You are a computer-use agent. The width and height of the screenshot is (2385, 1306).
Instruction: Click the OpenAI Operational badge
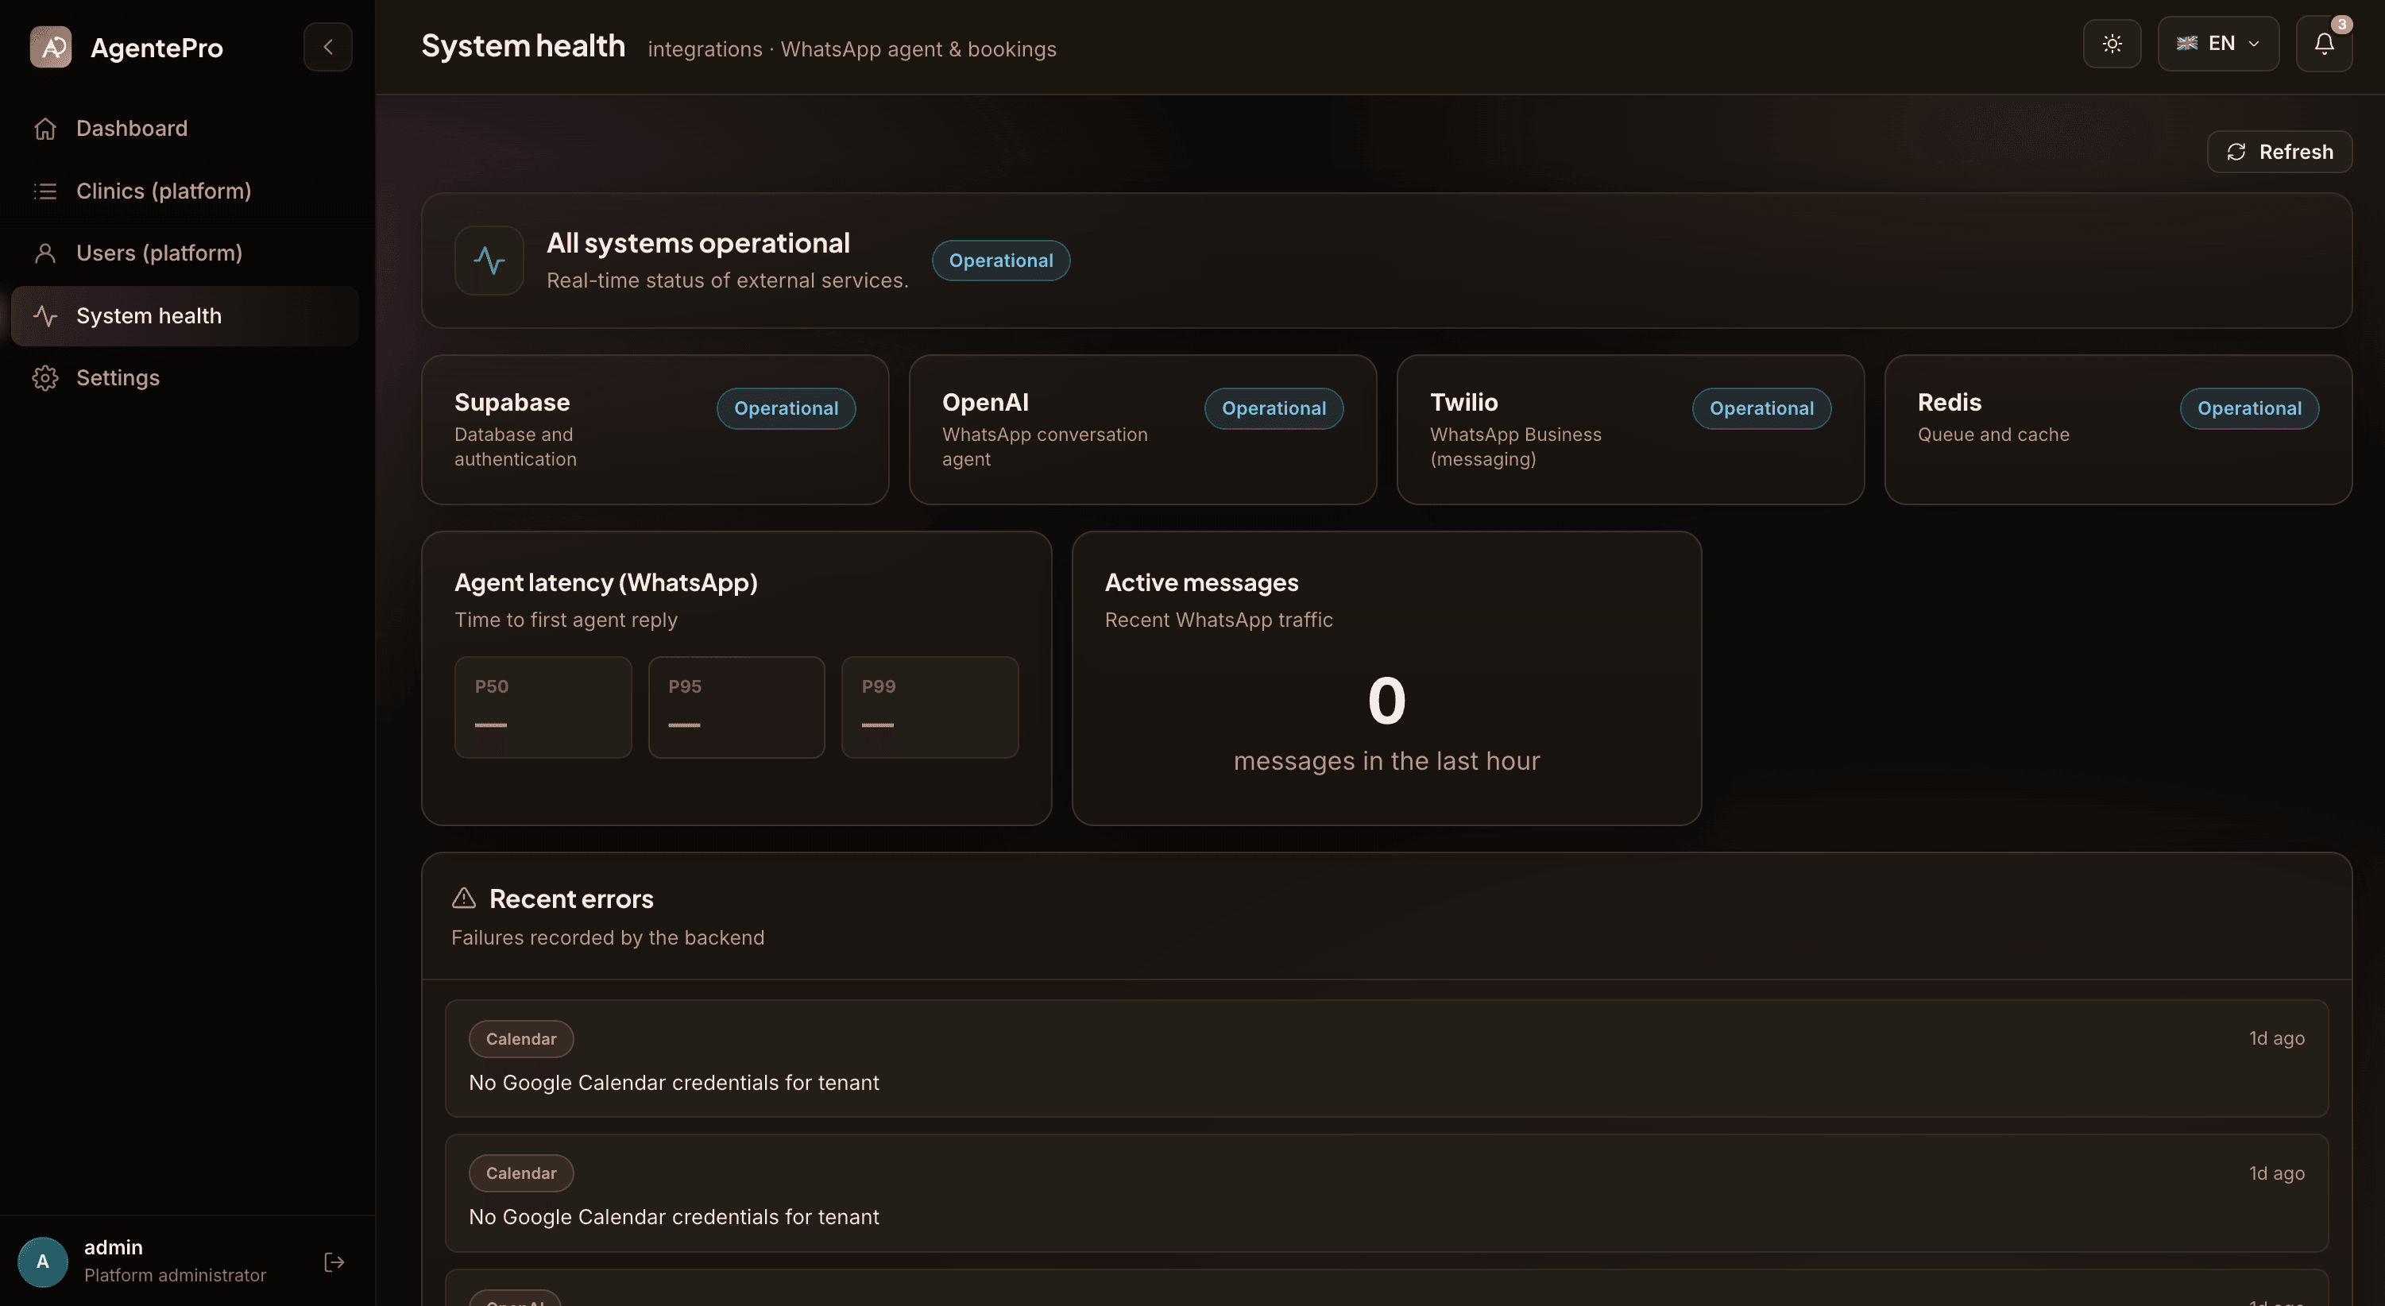[x=1274, y=408]
